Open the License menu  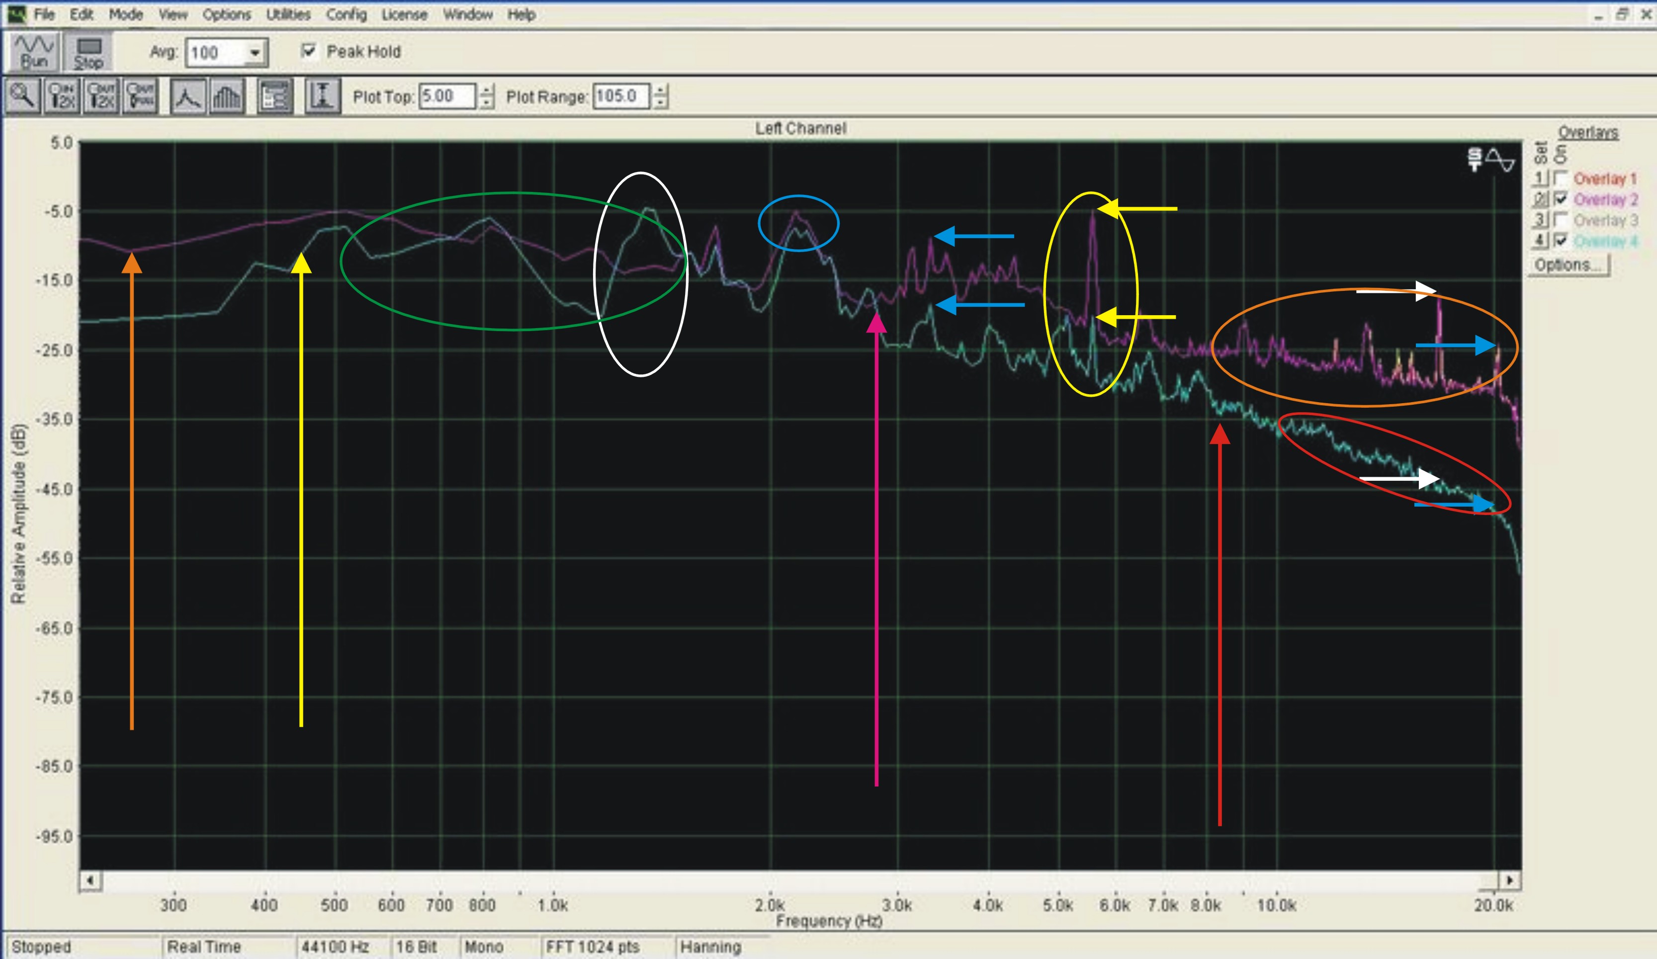tap(404, 14)
